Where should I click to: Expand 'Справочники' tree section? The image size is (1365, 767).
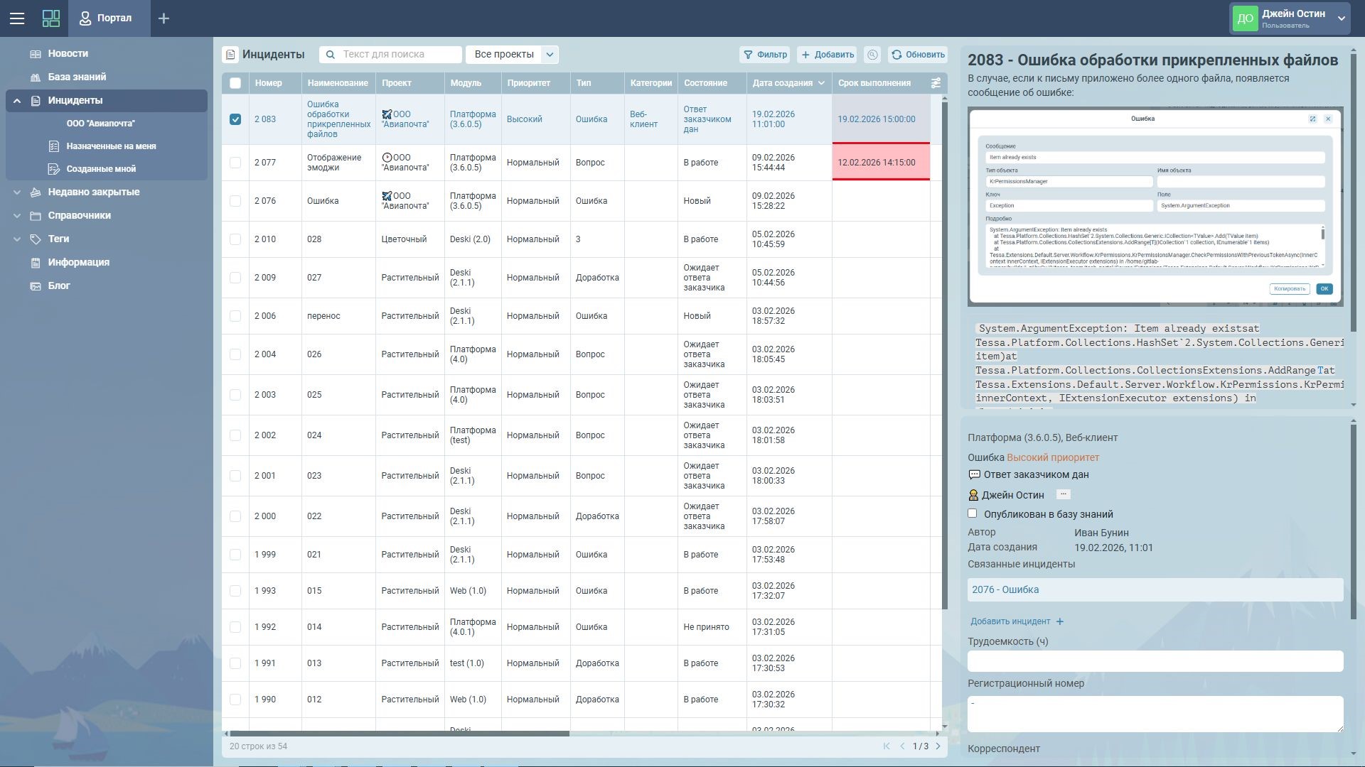(x=17, y=215)
